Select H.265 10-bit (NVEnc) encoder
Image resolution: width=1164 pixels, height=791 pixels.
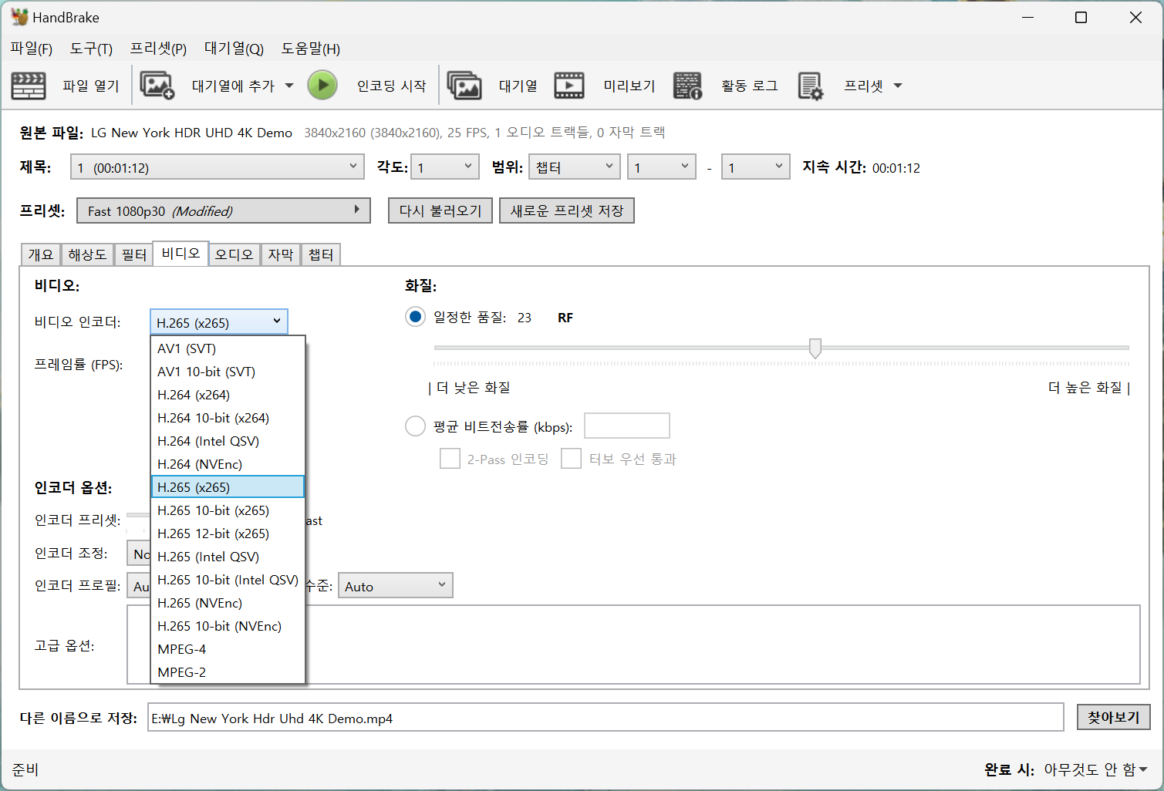tap(228, 626)
